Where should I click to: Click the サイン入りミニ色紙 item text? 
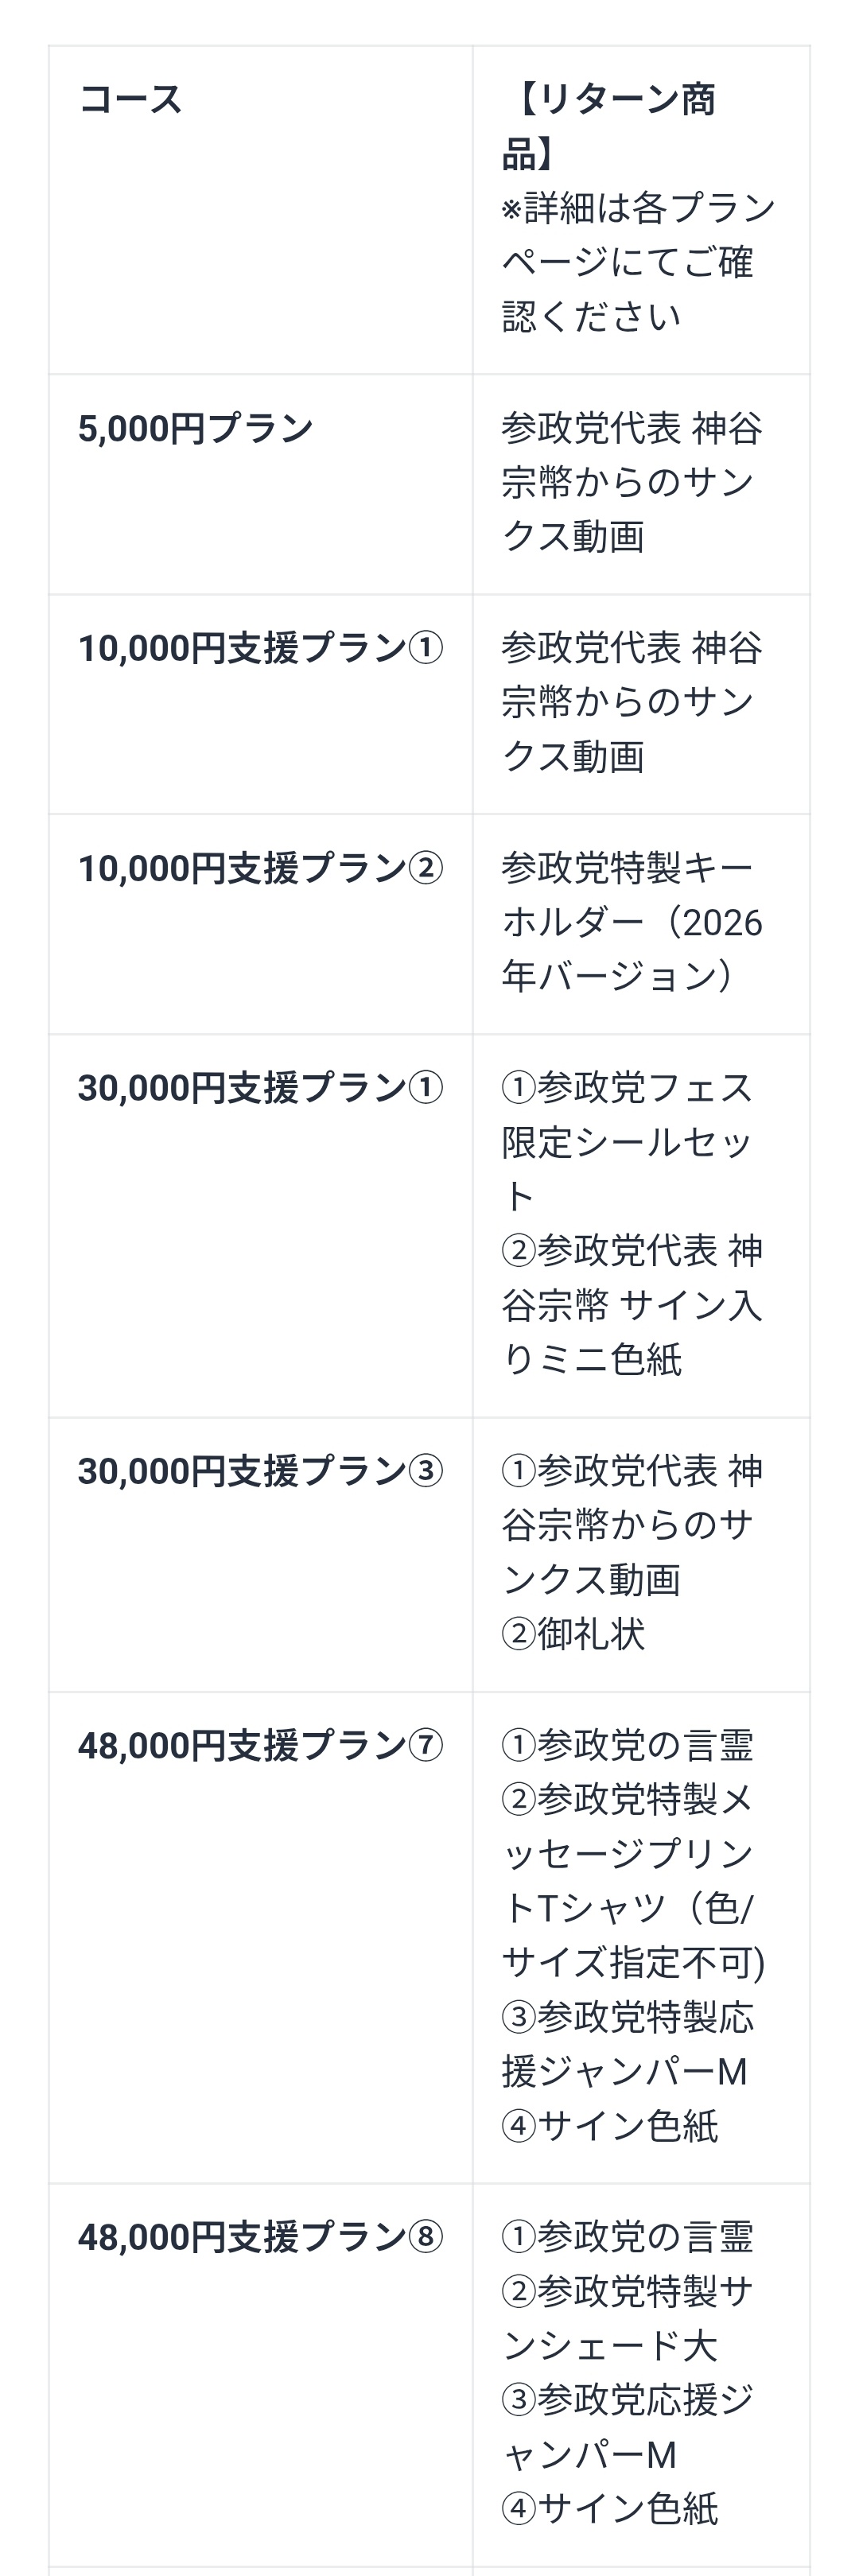coord(632,1305)
